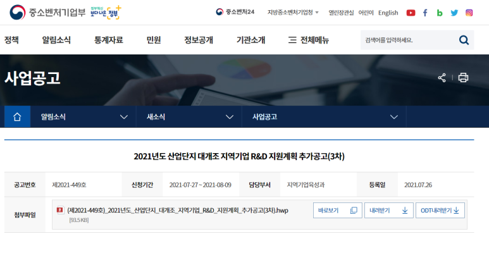Preview attachment with 바로보기 button
The width and height of the screenshot is (489, 260).
tap(337, 211)
